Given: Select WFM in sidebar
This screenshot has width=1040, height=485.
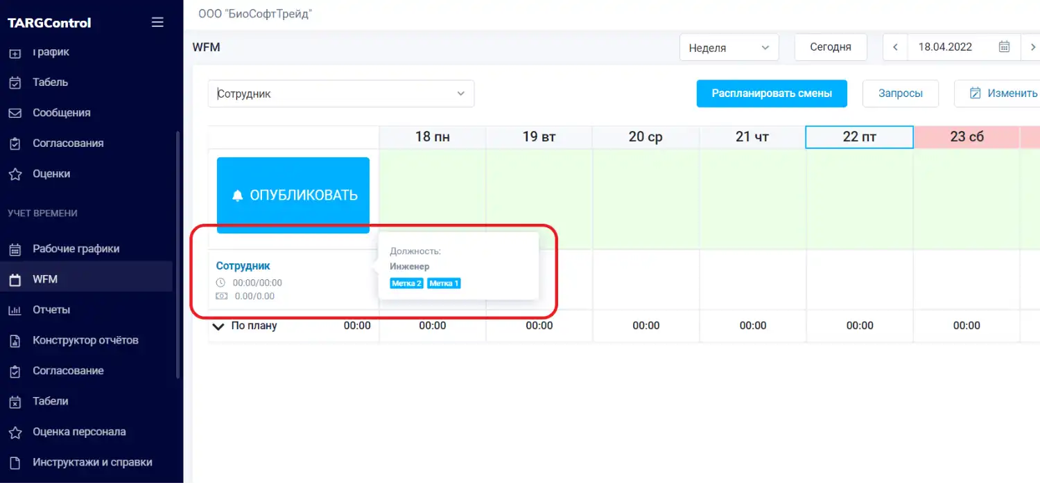Looking at the screenshot, I should point(45,279).
